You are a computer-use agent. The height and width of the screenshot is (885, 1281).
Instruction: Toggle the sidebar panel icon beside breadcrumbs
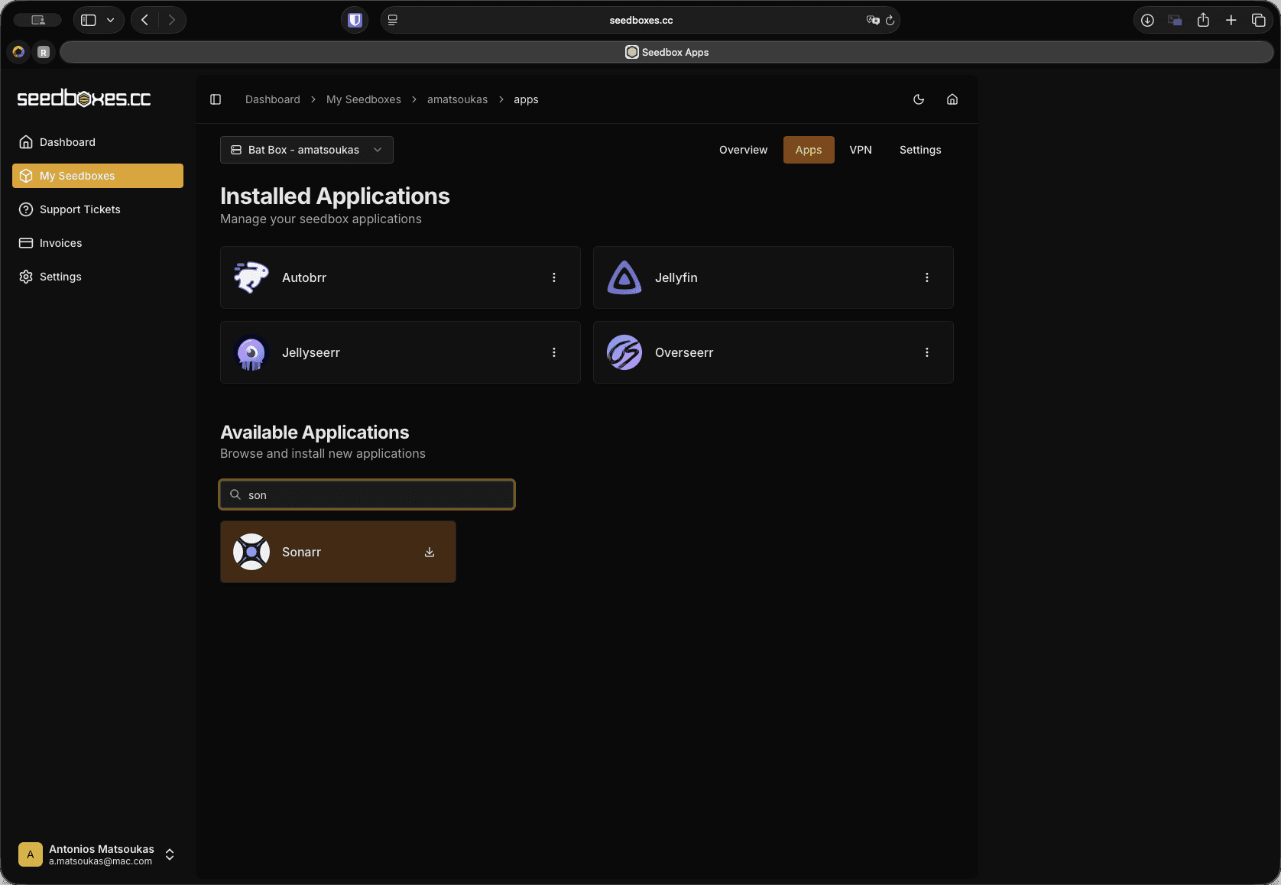coord(216,99)
